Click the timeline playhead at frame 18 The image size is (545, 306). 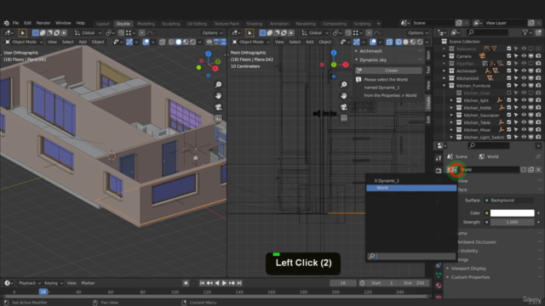pyautogui.click(x=43, y=292)
